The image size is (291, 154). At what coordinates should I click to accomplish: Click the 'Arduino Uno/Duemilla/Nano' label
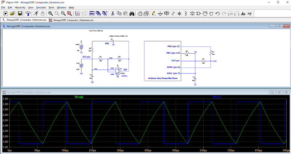click(x=163, y=78)
